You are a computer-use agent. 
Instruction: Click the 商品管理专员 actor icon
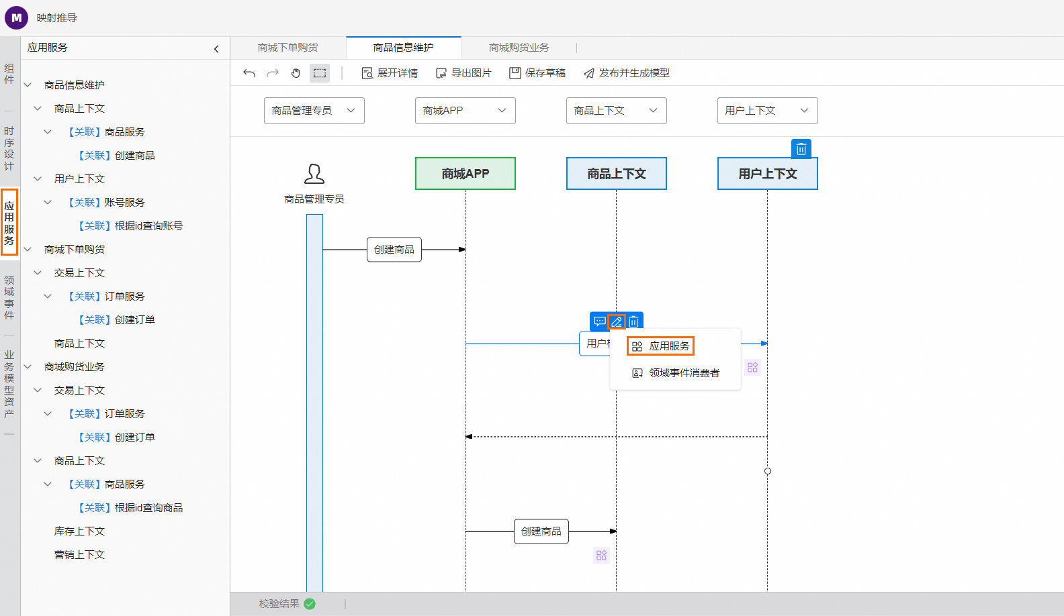[314, 174]
